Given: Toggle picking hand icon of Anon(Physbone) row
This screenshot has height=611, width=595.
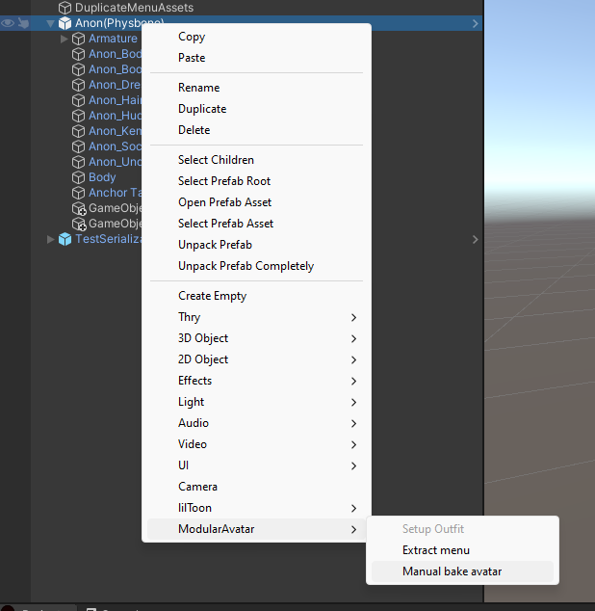Looking at the screenshot, I should click(23, 23).
